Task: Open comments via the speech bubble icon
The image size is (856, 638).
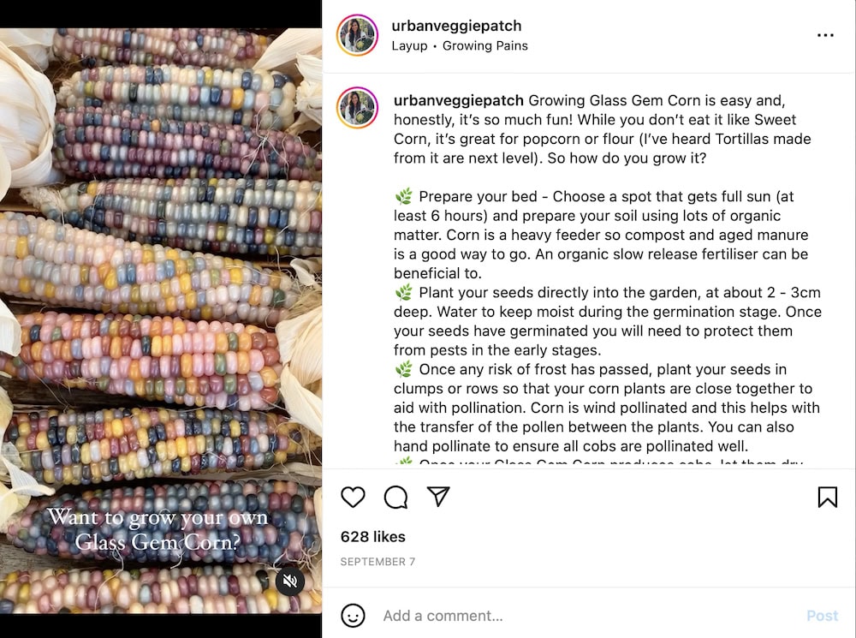Action: (395, 497)
